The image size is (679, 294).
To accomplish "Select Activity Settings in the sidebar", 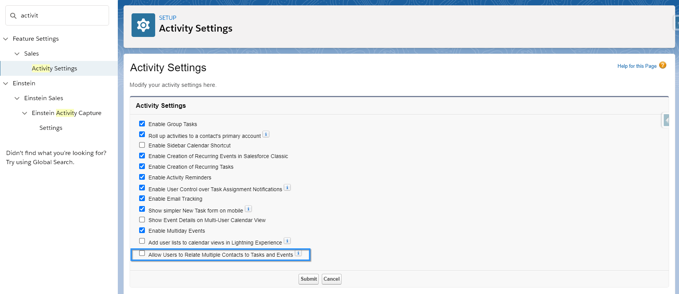I will point(55,69).
